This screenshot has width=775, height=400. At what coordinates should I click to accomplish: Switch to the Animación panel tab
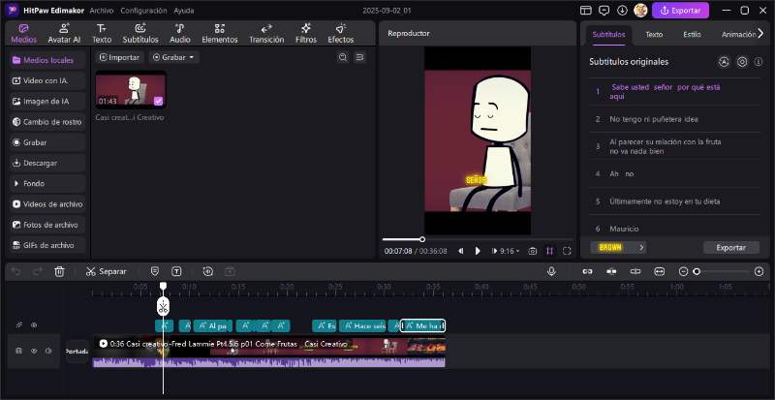[x=738, y=35]
